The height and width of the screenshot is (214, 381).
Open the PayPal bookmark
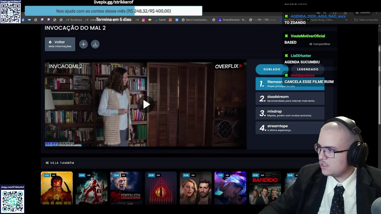pyautogui.click(x=160, y=20)
